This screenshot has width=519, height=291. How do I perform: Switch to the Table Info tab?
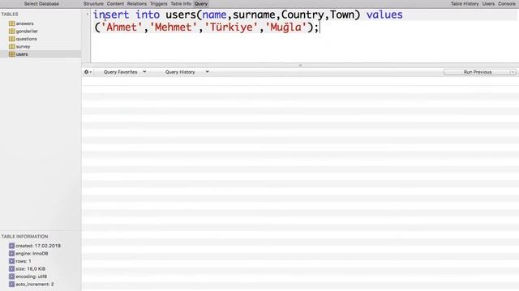(x=181, y=3)
